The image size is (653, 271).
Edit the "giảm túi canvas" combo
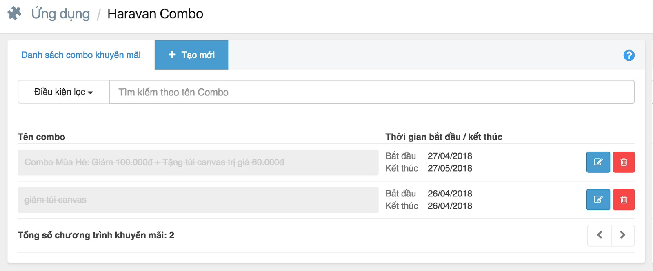[x=598, y=200]
